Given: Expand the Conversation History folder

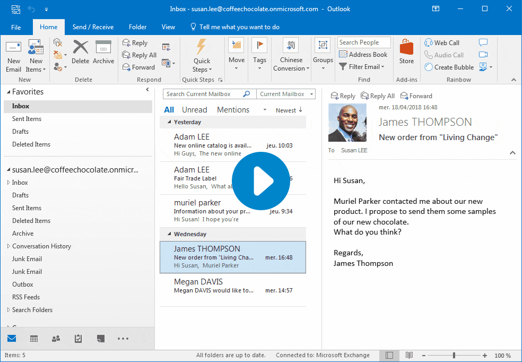Looking at the screenshot, I should [x=8, y=246].
